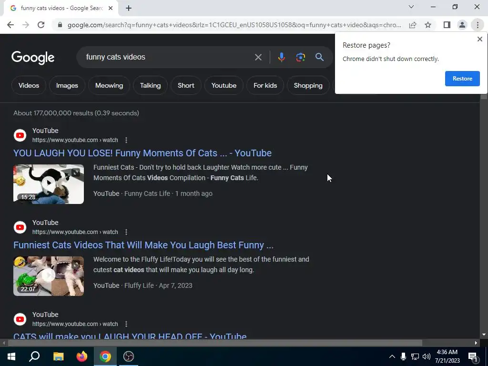Open the Windows Start menu

coord(11,356)
